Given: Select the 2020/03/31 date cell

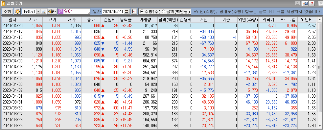Looking at the screenshot, I should (x=12, y=102).
